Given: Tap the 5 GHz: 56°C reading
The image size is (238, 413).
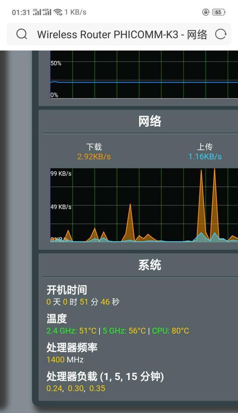Looking at the screenshot, I should [x=124, y=331].
